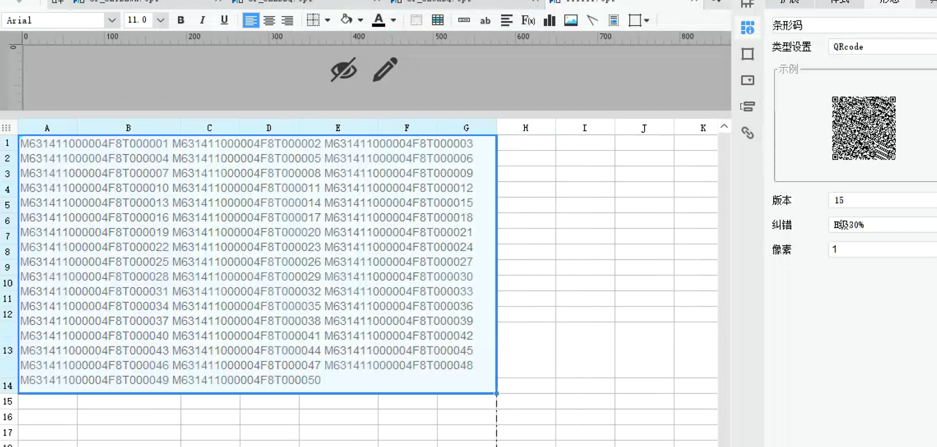Screen dimensions: 937x447
Task: Select row 15 header
Action: pos(8,401)
